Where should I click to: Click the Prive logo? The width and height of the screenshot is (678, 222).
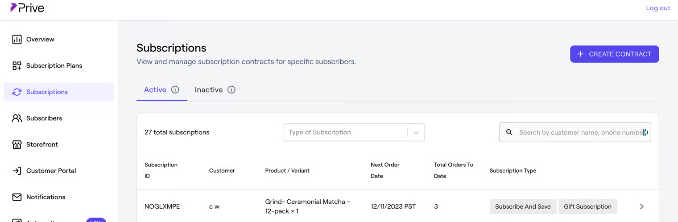(27, 8)
